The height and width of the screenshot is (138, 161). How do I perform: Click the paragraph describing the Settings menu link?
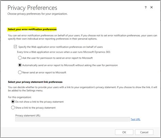tap(83, 89)
